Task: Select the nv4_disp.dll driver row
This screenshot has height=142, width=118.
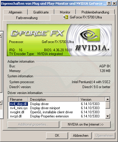Action: coord(56,104)
